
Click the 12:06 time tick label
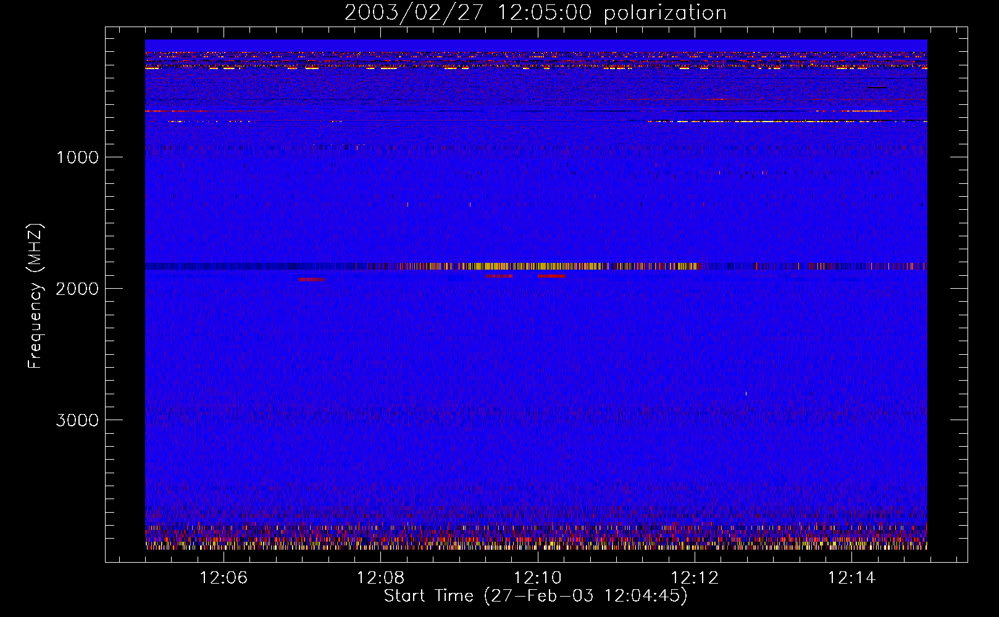pyautogui.click(x=224, y=578)
